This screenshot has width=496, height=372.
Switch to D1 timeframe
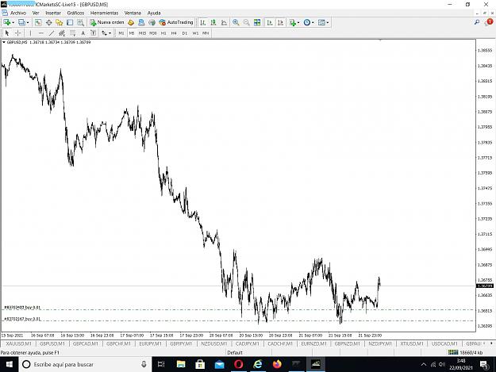[x=185, y=33]
